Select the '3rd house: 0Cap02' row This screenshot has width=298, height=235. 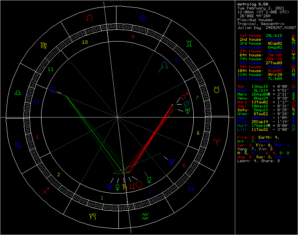coord(267,43)
